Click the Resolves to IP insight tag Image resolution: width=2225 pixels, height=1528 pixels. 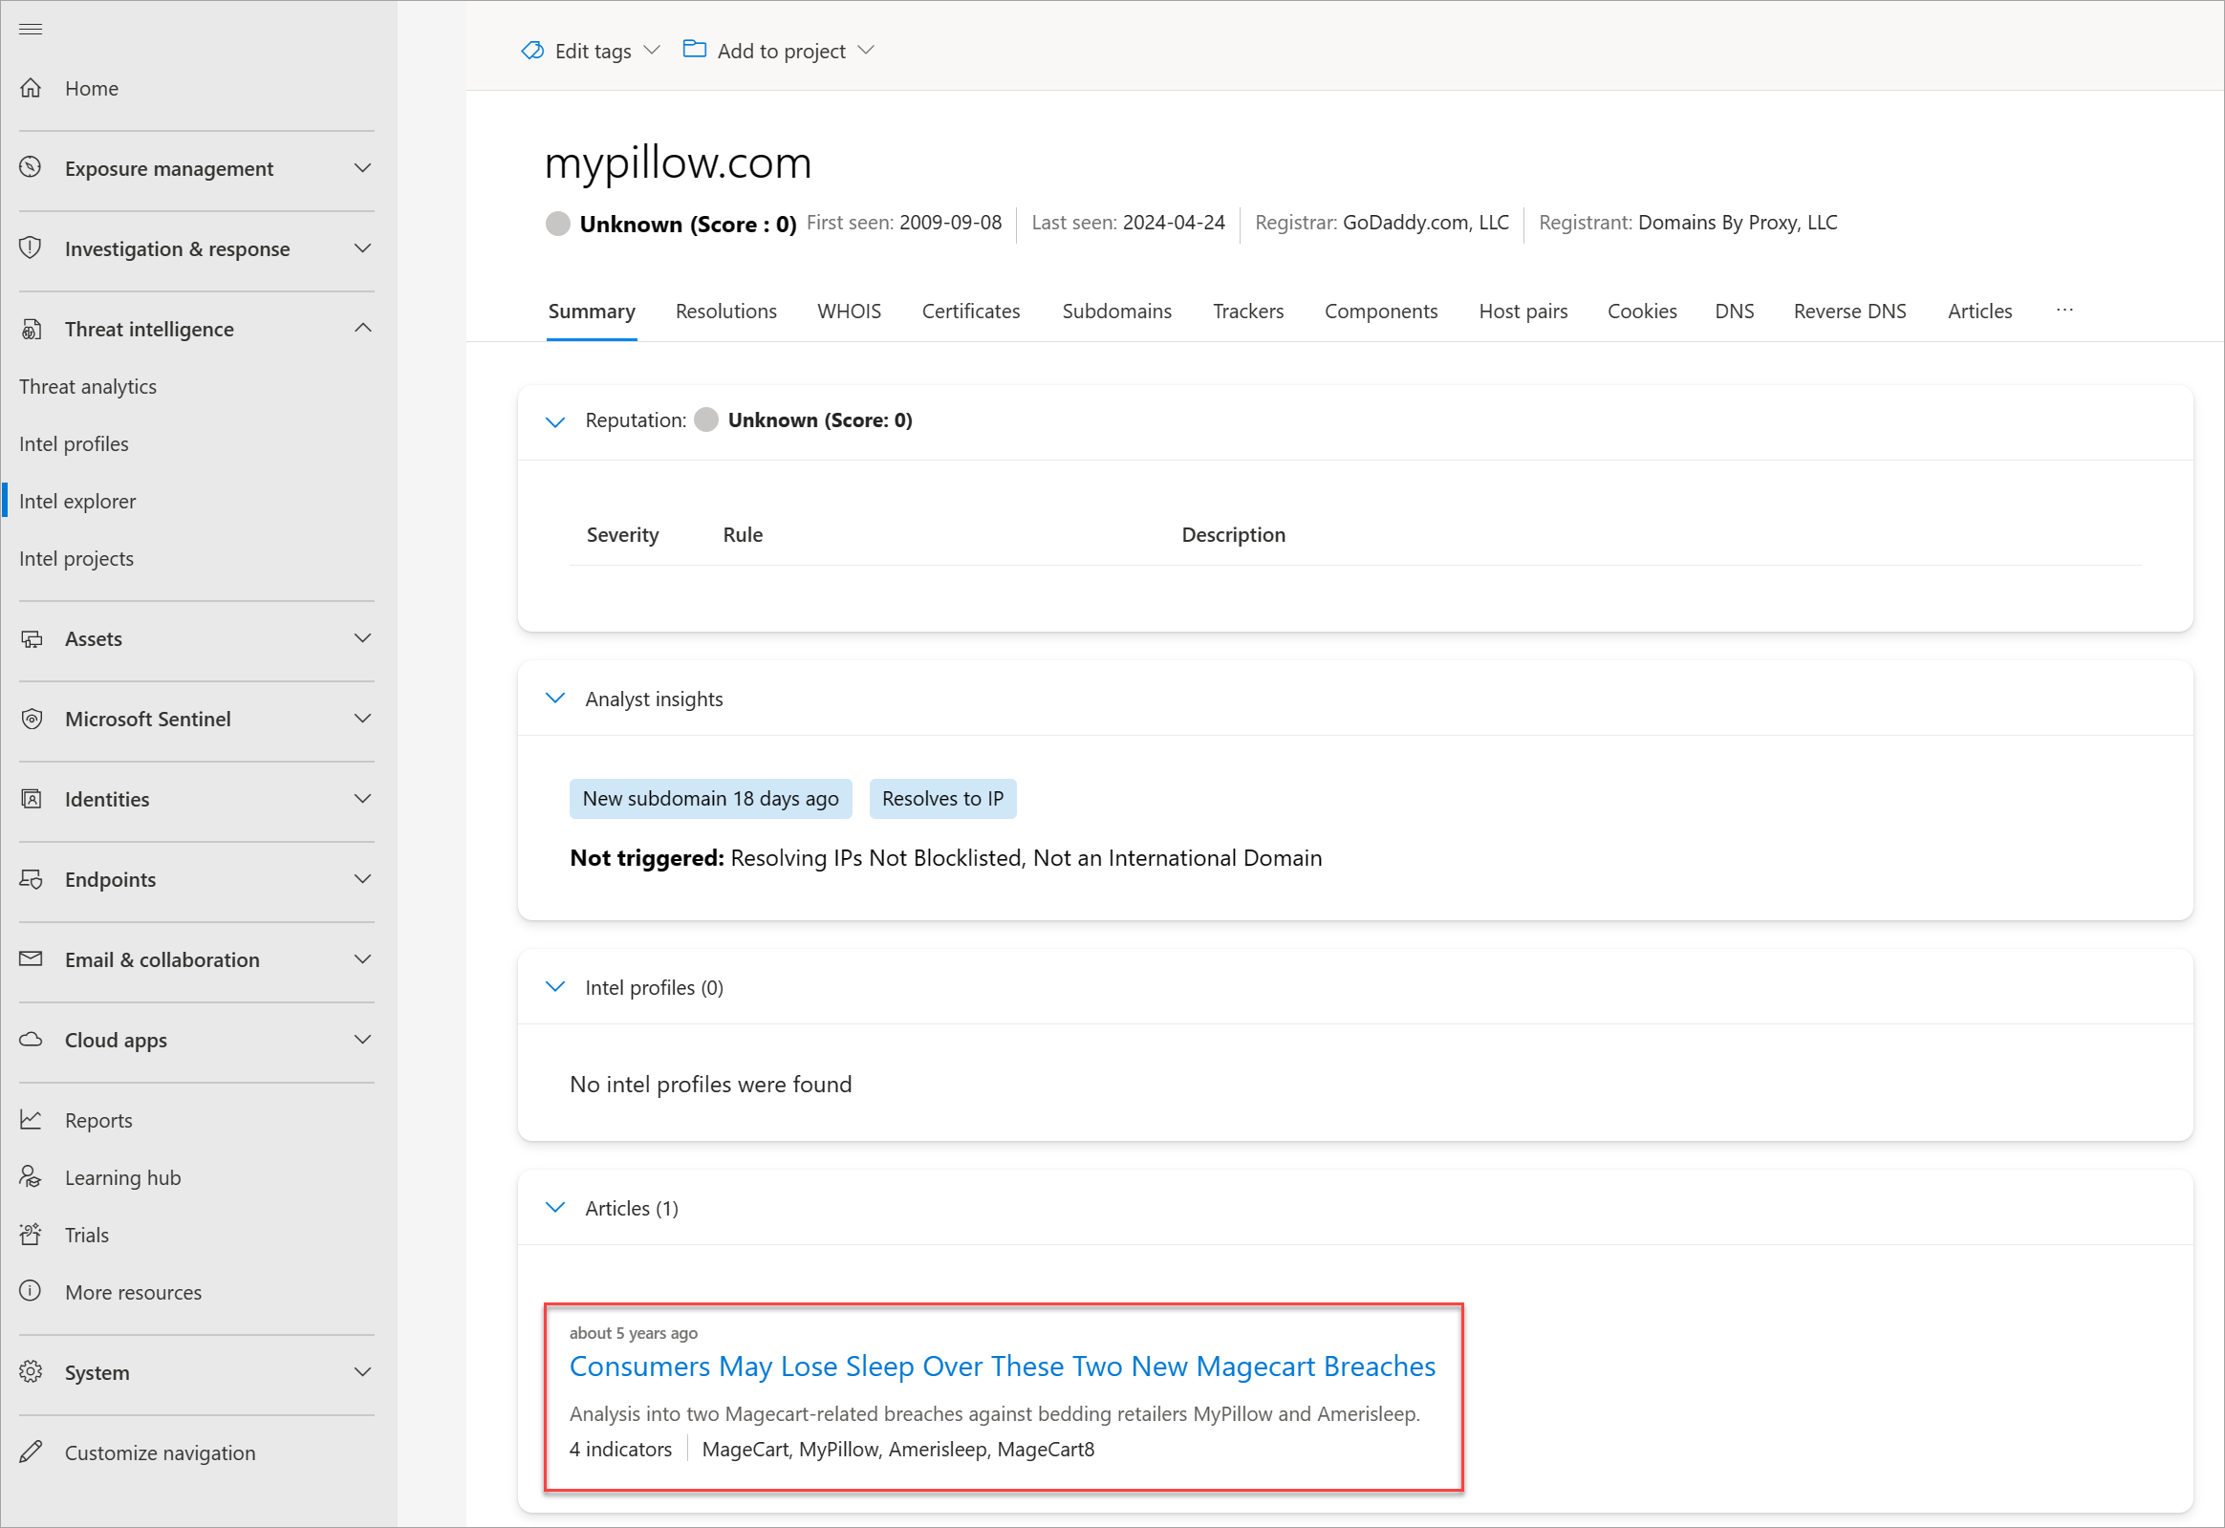pyautogui.click(x=942, y=799)
